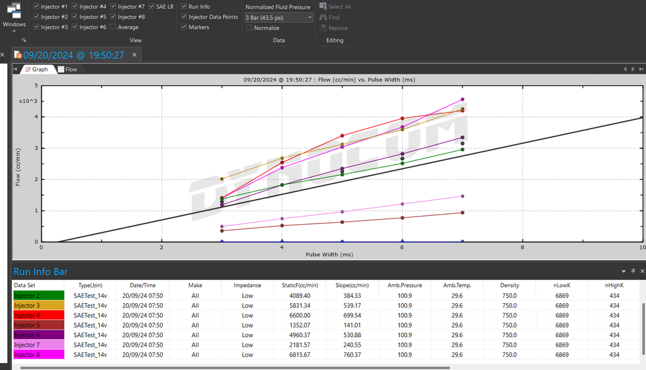This screenshot has width=646, height=370.
Task: Select the 141.01 slope cell
Action: [x=352, y=325]
